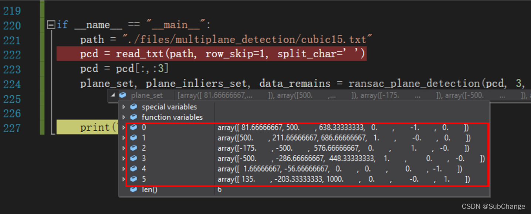Click the path string cubic15.txt
Viewport: 531px width, 214px height.
click(x=247, y=40)
